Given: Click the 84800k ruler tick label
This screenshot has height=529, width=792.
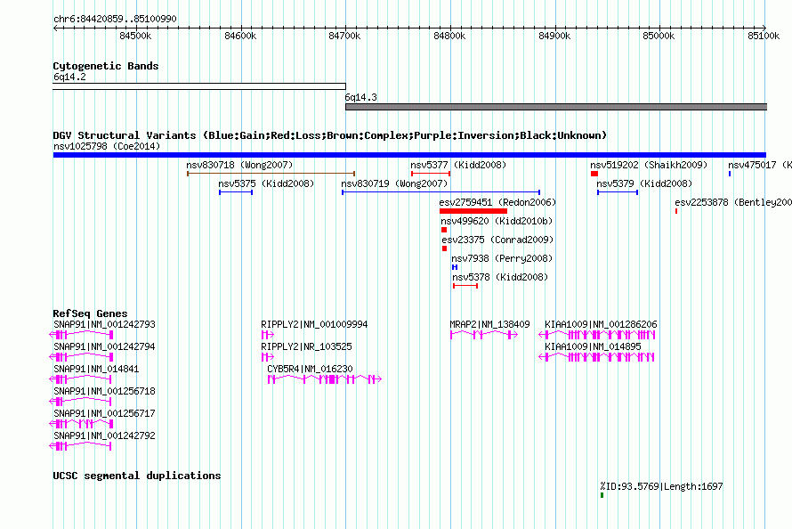Looking at the screenshot, I should [x=449, y=36].
